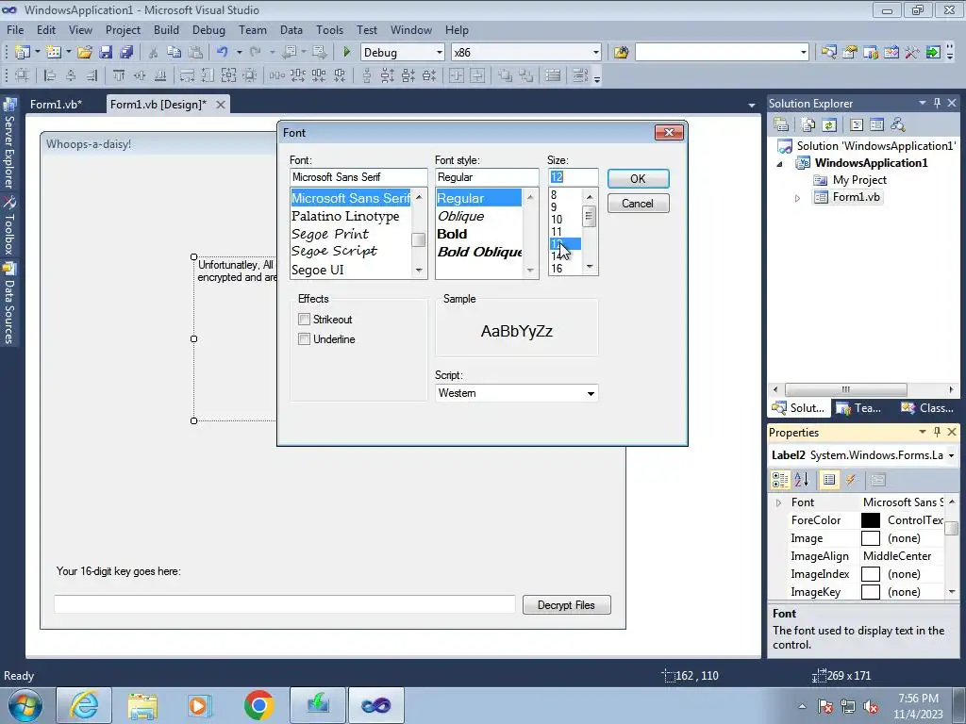Click the Align Lefts layout icon
The image size is (966, 724).
click(50, 75)
